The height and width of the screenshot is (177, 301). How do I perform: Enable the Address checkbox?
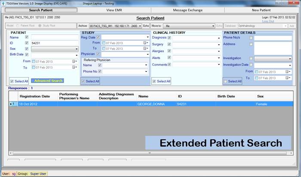click(251, 44)
